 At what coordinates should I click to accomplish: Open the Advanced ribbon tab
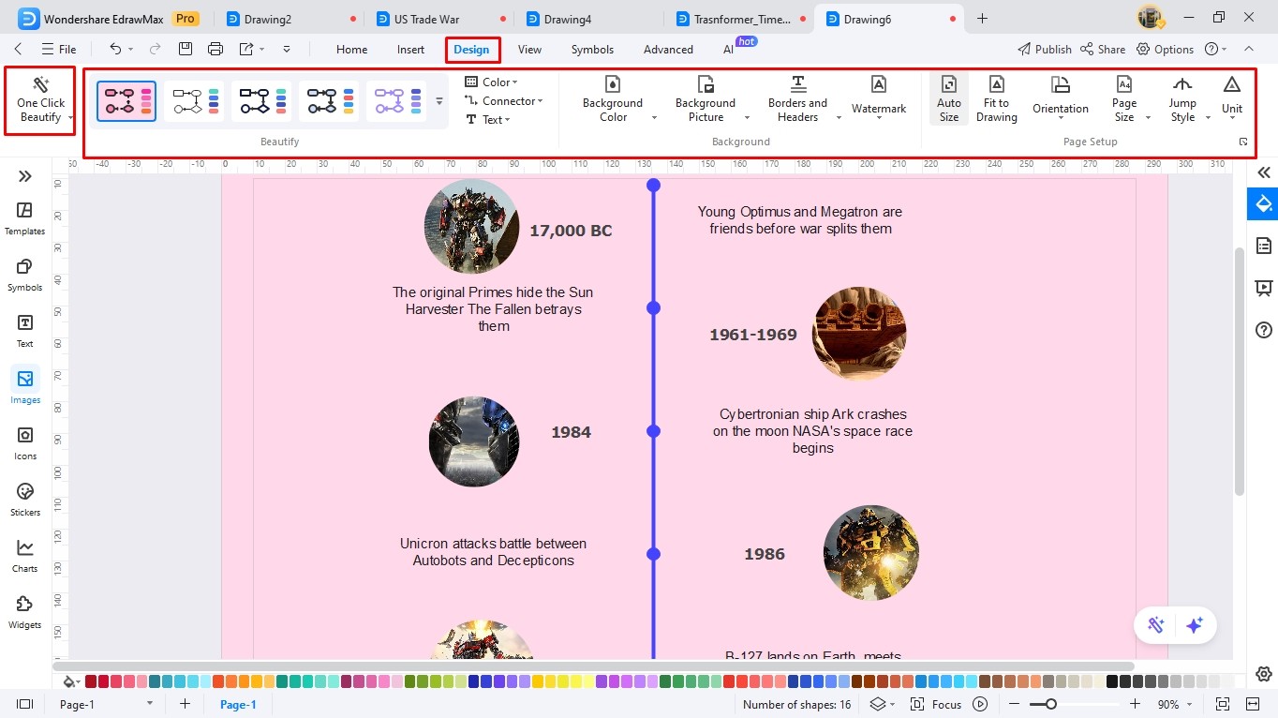point(668,49)
